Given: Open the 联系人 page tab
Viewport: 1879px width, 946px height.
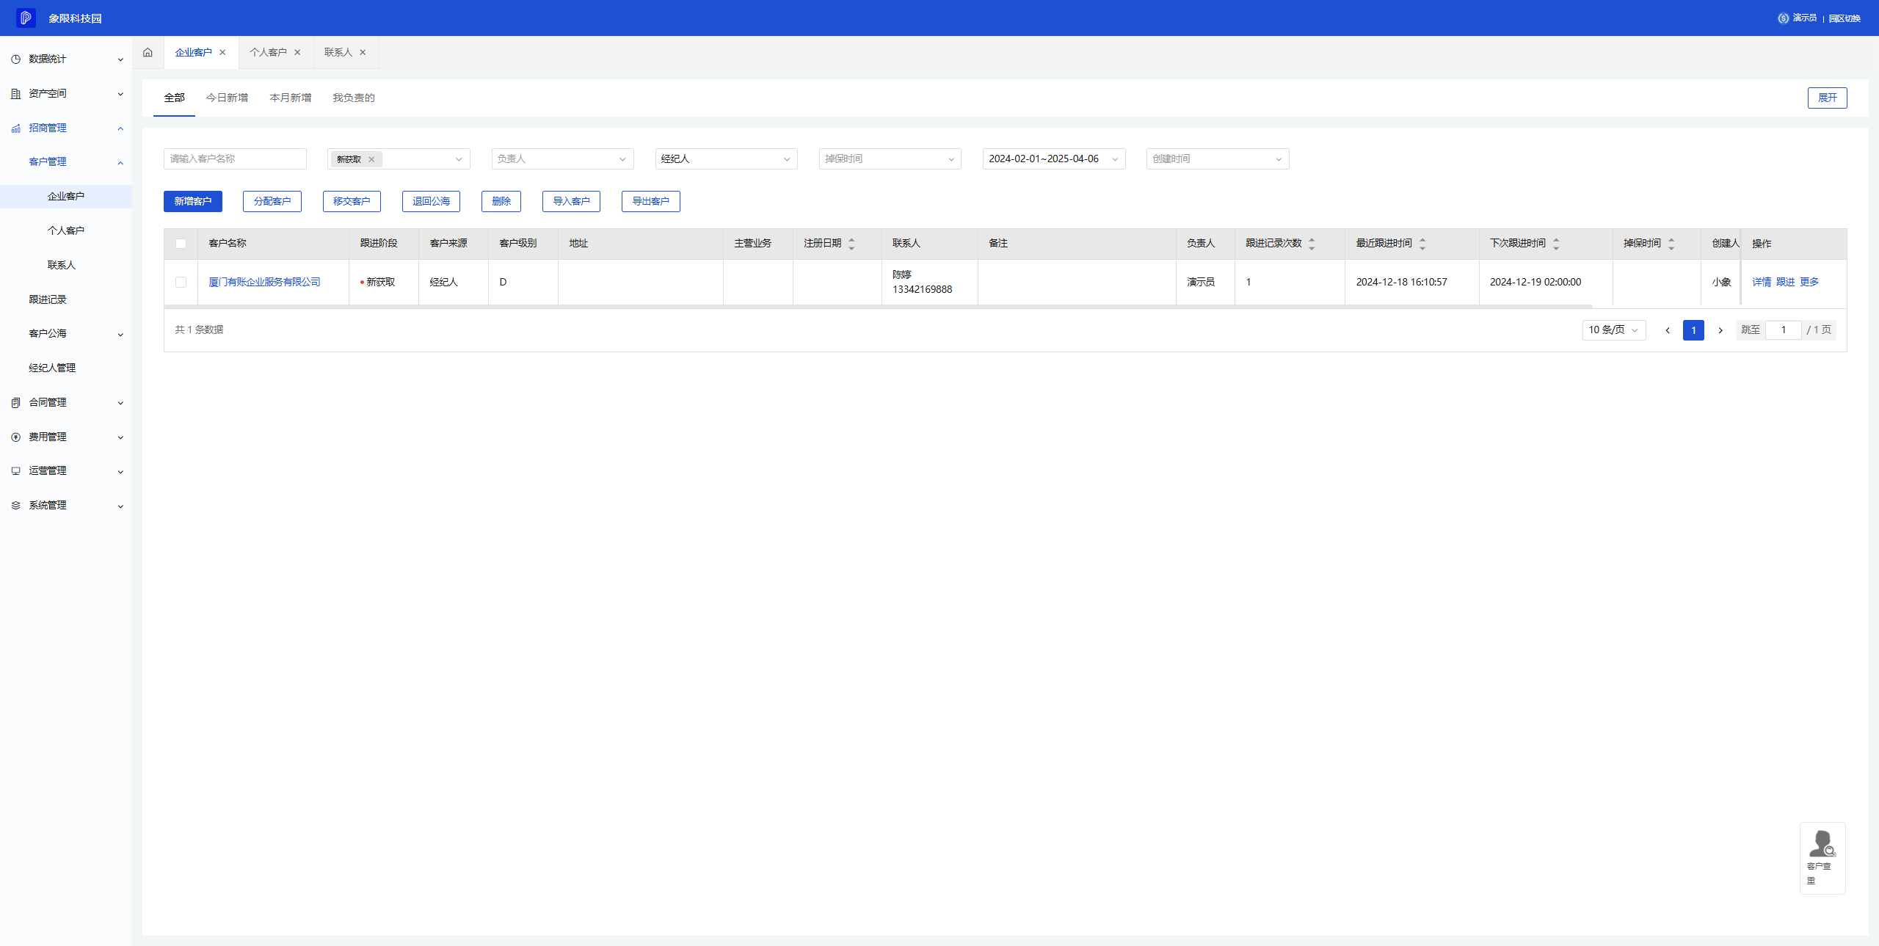Looking at the screenshot, I should click(x=338, y=52).
